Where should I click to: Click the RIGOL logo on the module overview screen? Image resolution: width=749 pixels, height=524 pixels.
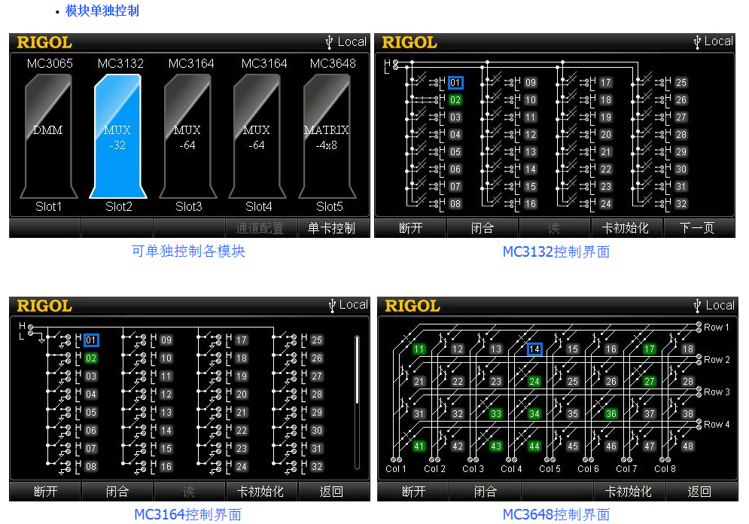coord(44,43)
